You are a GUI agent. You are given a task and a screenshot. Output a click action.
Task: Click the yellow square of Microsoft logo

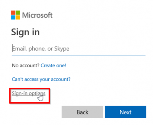pos(18,17)
